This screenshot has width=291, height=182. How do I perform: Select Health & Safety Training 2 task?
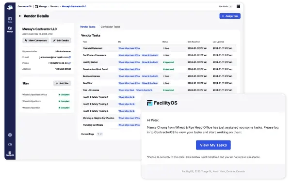(x=95, y=104)
